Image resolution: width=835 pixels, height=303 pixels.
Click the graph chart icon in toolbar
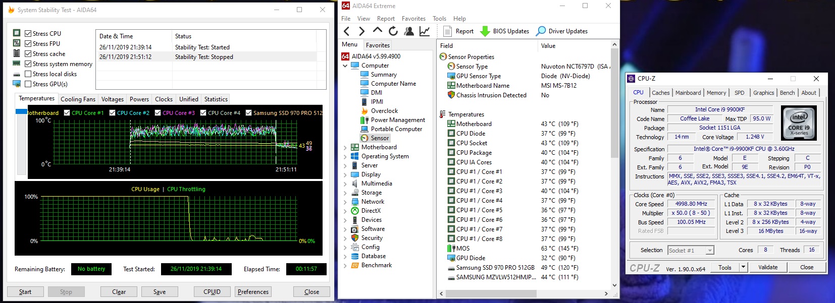425,31
